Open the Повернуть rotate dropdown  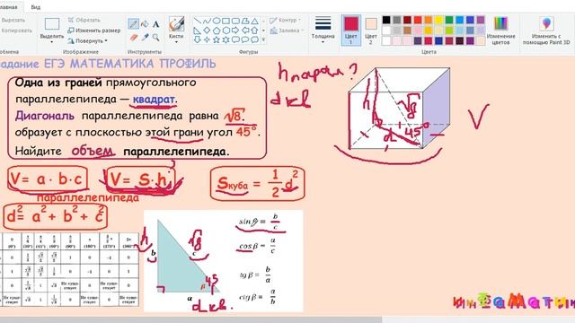click(x=88, y=40)
